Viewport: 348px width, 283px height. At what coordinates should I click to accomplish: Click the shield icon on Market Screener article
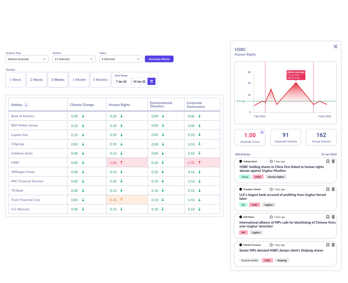[333, 245]
